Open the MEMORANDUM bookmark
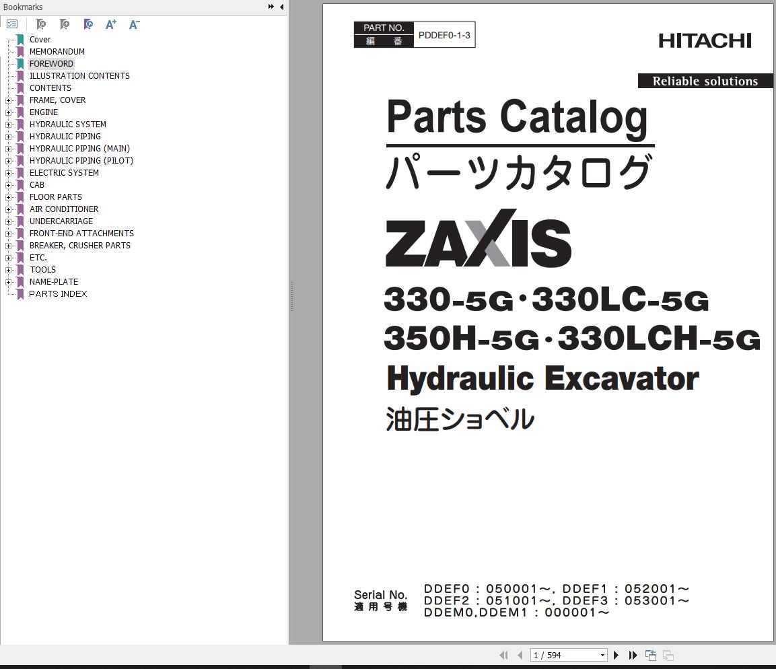 pyautogui.click(x=57, y=51)
